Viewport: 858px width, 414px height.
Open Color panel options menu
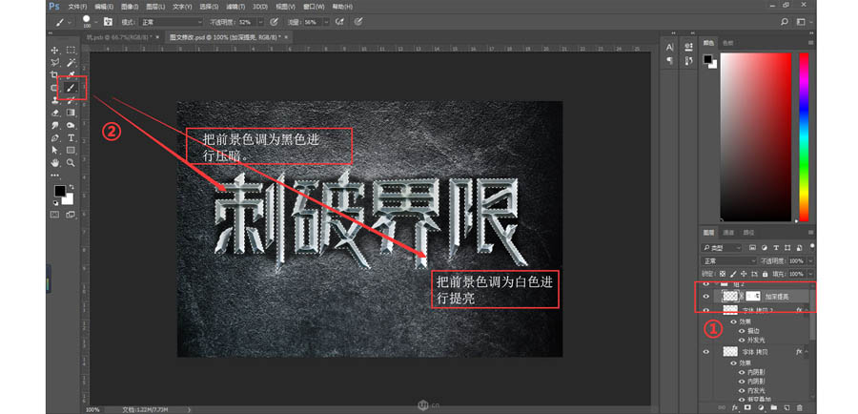811,43
